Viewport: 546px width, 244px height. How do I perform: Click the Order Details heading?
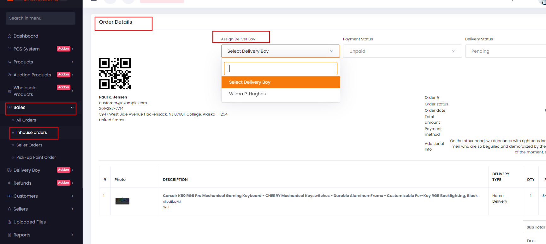click(116, 22)
